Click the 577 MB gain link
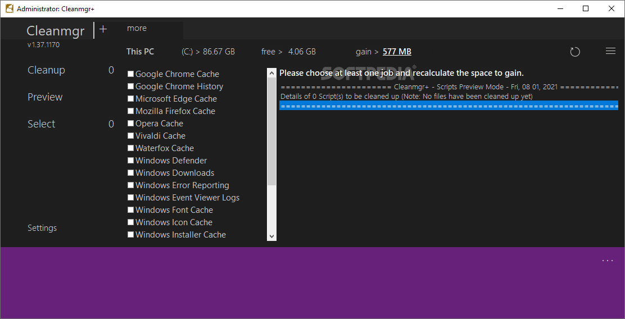 tap(397, 52)
